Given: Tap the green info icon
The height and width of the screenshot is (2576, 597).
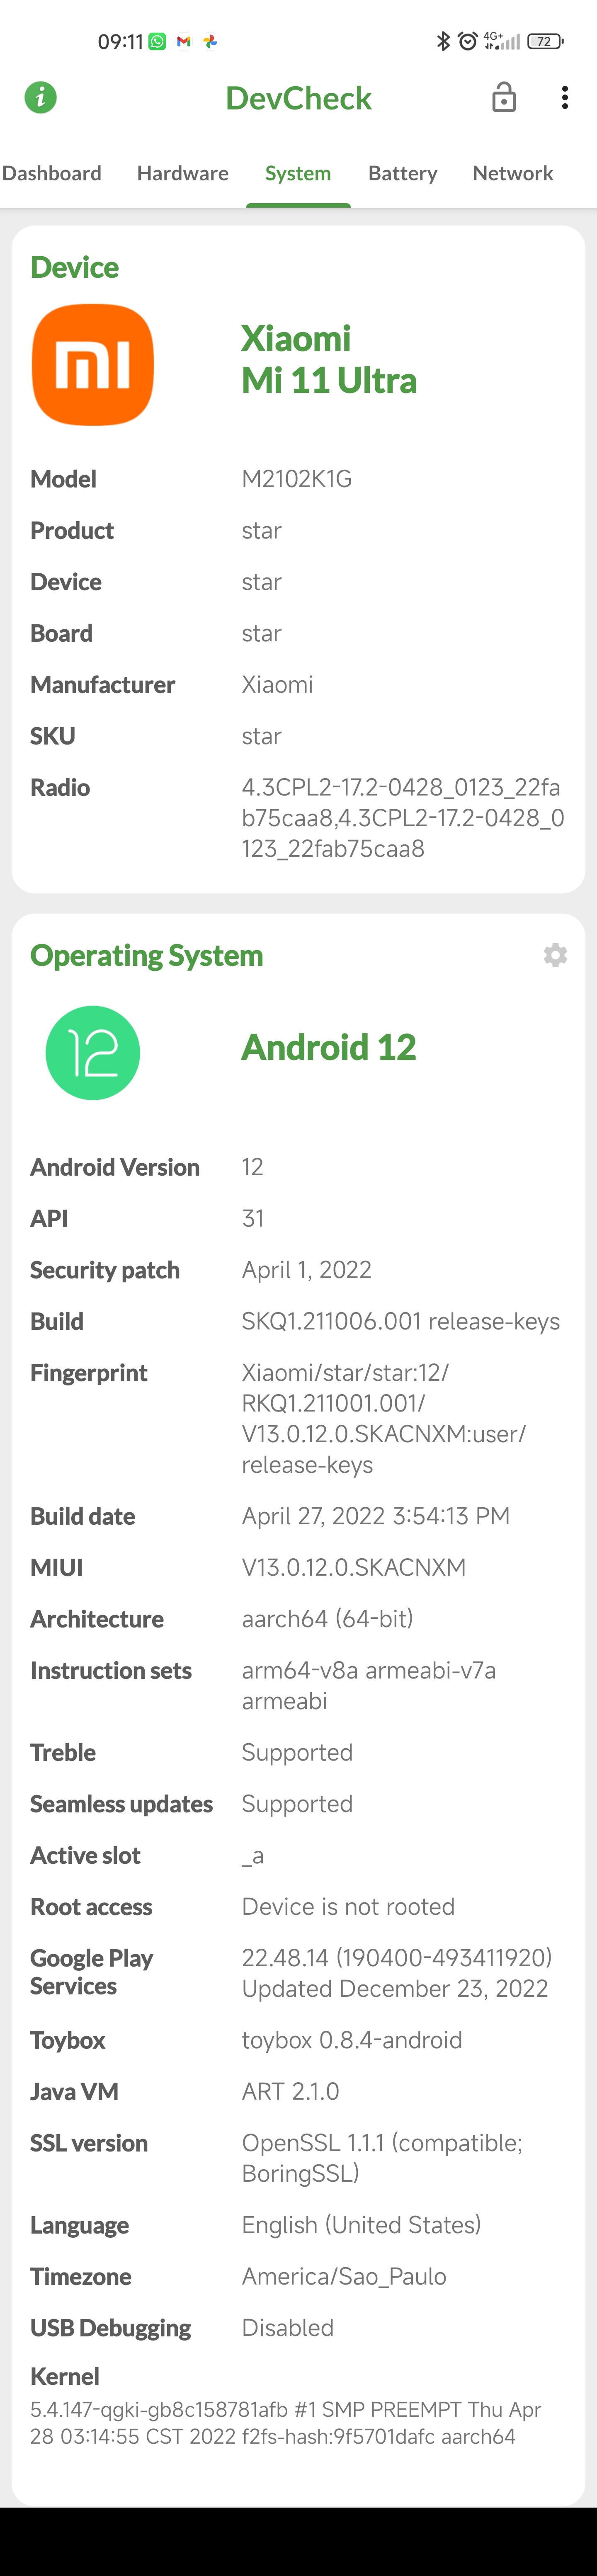Looking at the screenshot, I should (40, 97).
